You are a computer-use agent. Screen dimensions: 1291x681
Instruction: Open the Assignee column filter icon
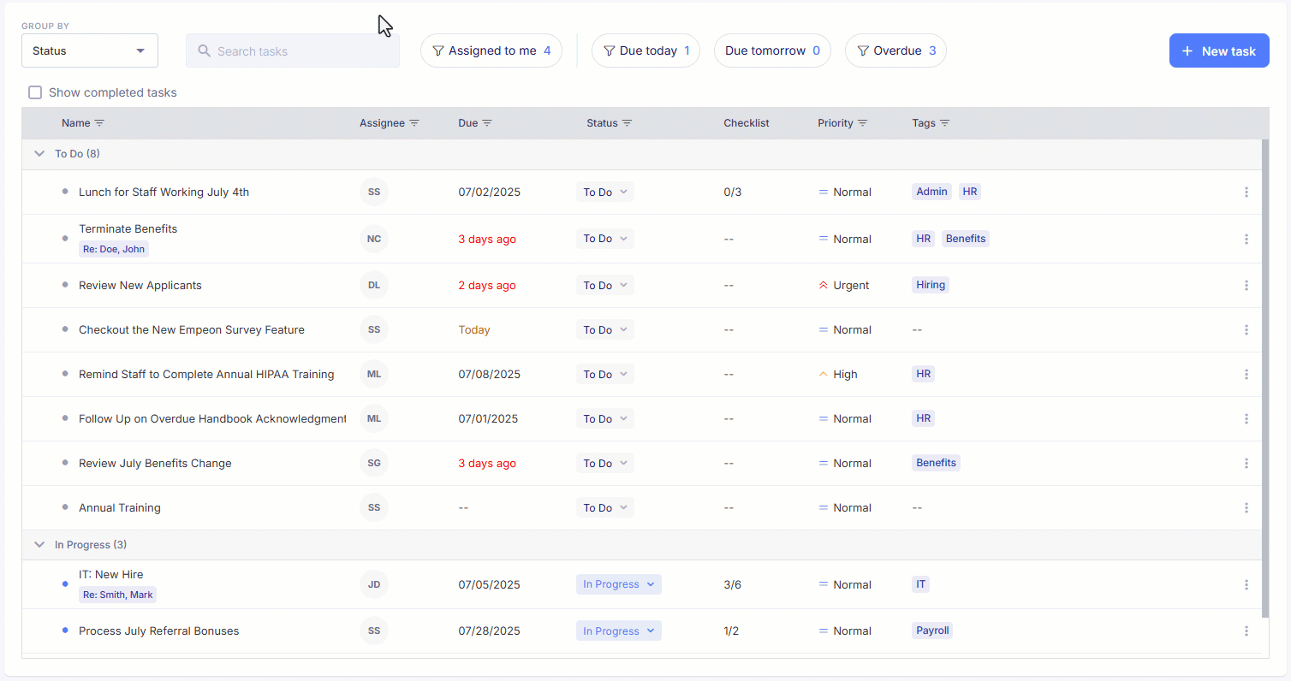pos(414,123)
